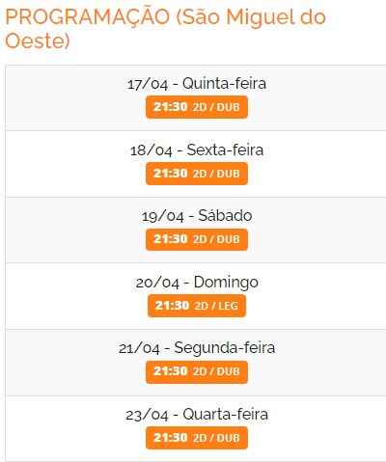Click the PROGRAMAÇÃO word in the heading

click(88, 17)
